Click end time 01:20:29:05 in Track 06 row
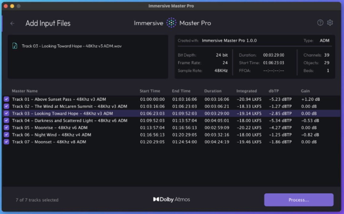This screenshot has height=214, width=344. (x=184, y=135)
